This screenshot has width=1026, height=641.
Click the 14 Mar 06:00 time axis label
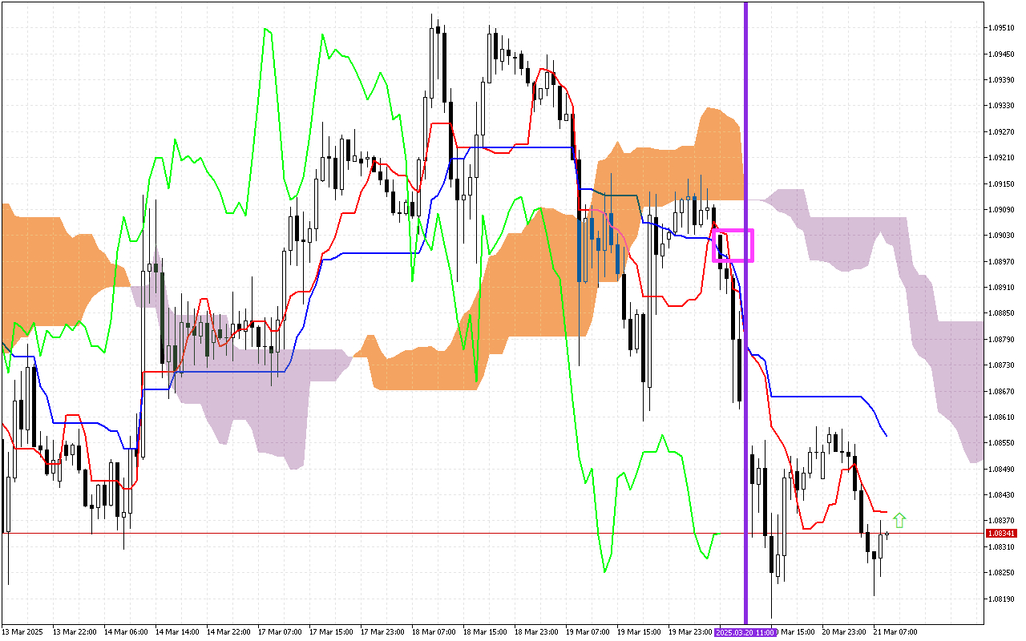coord(124,632)
